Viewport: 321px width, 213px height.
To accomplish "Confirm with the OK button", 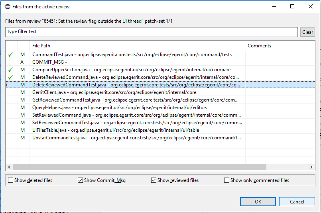I will click(x=258, y=202).
